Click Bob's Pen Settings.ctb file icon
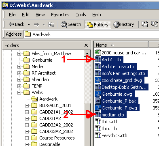 [x=98, y=73]
